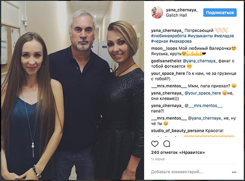View the 240 отметок «Нравится» likes list
Viewport: 245px width, 181px height.
(x=178, y=152)
